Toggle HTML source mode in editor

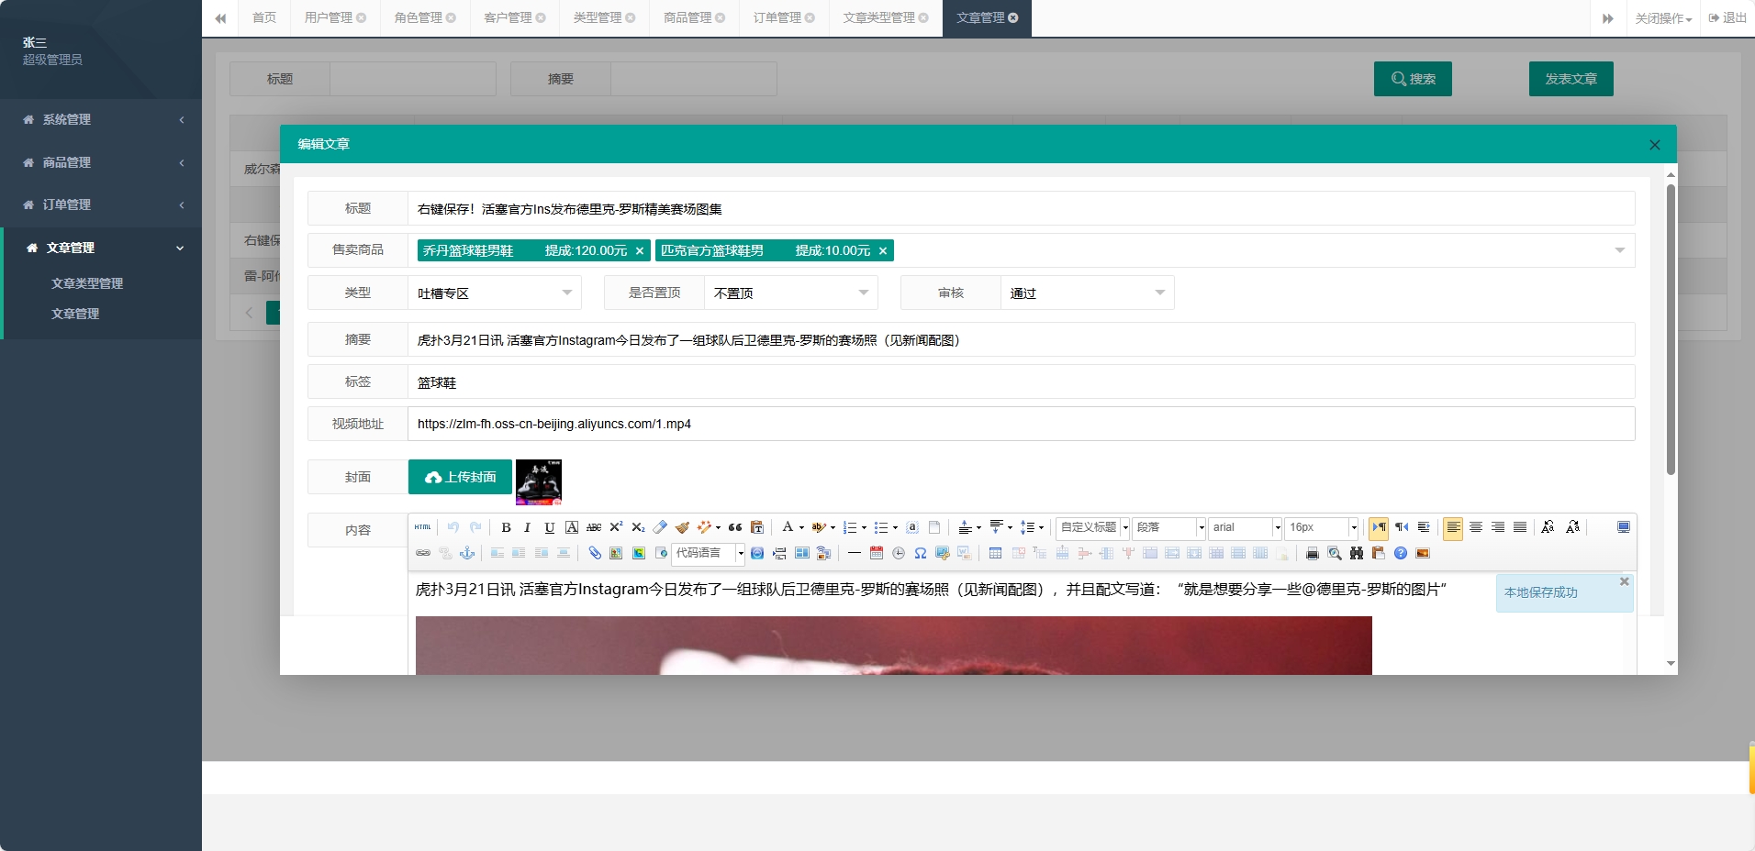[x=422, y=527]
